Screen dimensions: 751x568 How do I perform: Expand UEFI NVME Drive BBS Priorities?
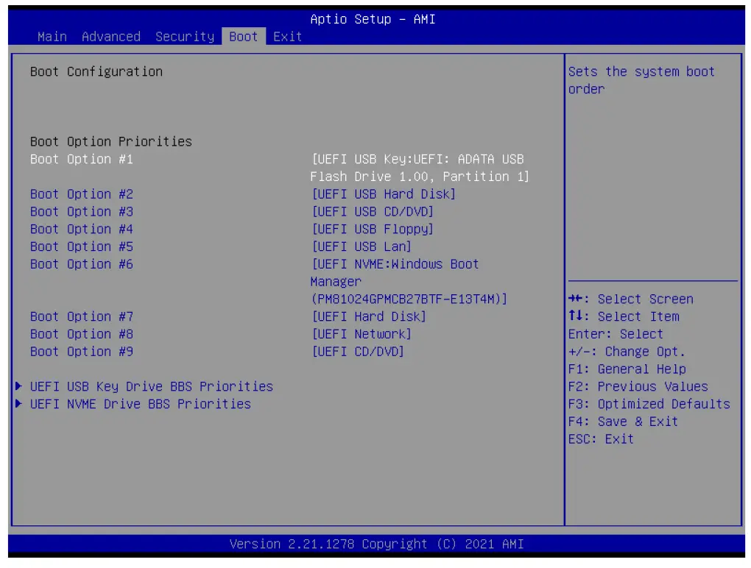[140, 405]
